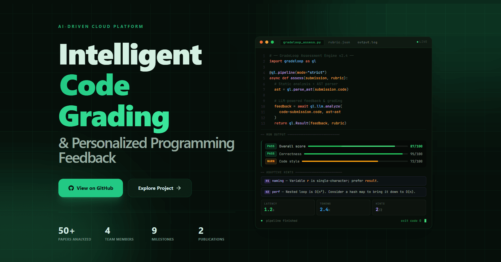Click the arrow icon in Explore Project
Viewport: 501px width, 262px height.
click(179, 188)
